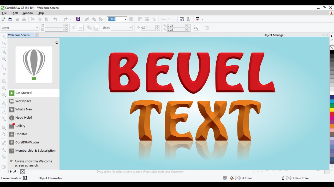This screenshot has height=187, width=334.
Task: Click the Import icon
Action: tap(87, 19)
